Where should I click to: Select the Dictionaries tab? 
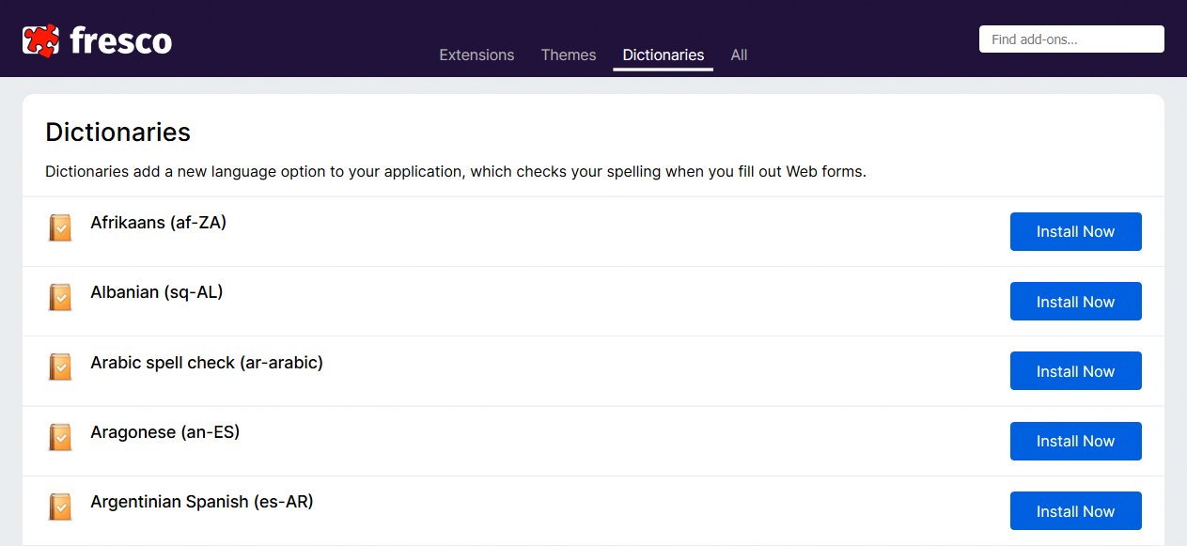coord(663,55)
